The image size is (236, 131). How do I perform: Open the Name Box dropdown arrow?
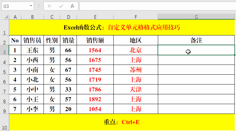pos(31,6)
